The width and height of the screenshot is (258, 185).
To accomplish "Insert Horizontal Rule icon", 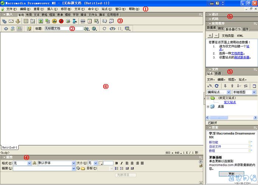I will pos(83,21).
